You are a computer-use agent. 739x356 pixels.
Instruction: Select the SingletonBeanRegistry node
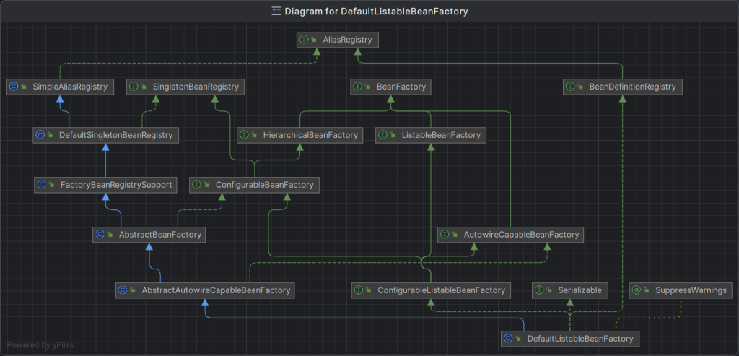point(185,87)
